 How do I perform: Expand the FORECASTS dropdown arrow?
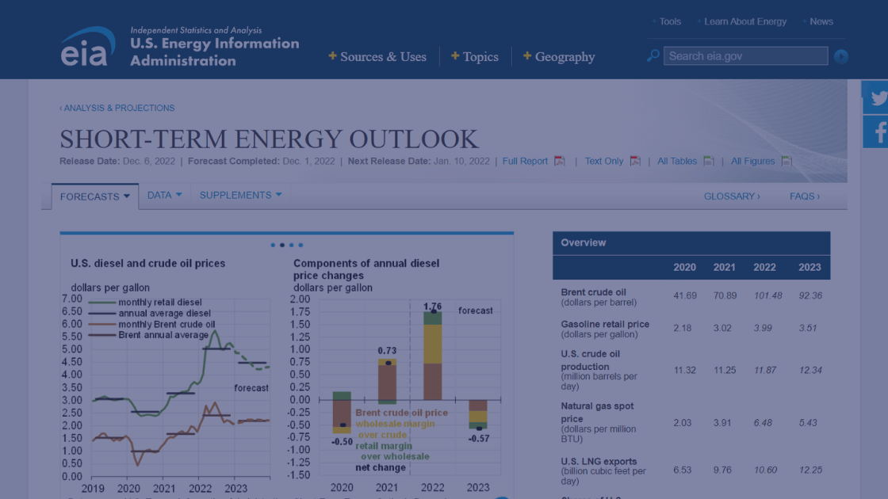126,195
